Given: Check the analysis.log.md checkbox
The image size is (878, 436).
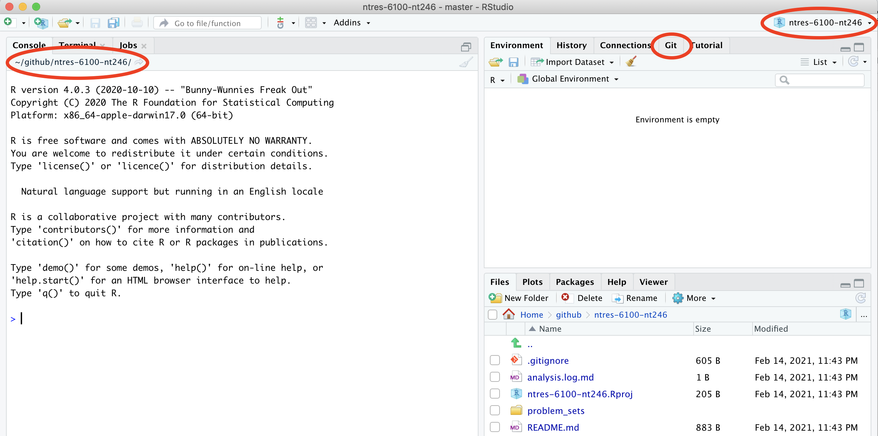Looking at the screenshot, I should point(495,377).
